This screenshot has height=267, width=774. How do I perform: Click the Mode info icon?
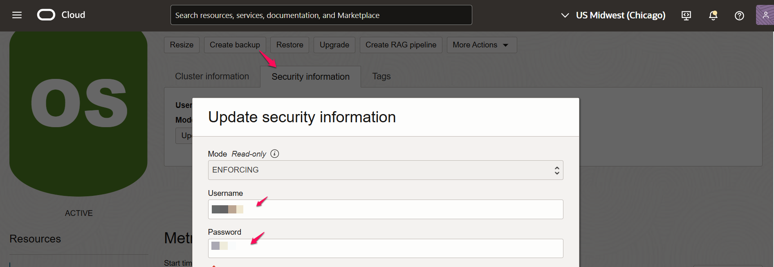pyautogui.click(x=275, y=154)
